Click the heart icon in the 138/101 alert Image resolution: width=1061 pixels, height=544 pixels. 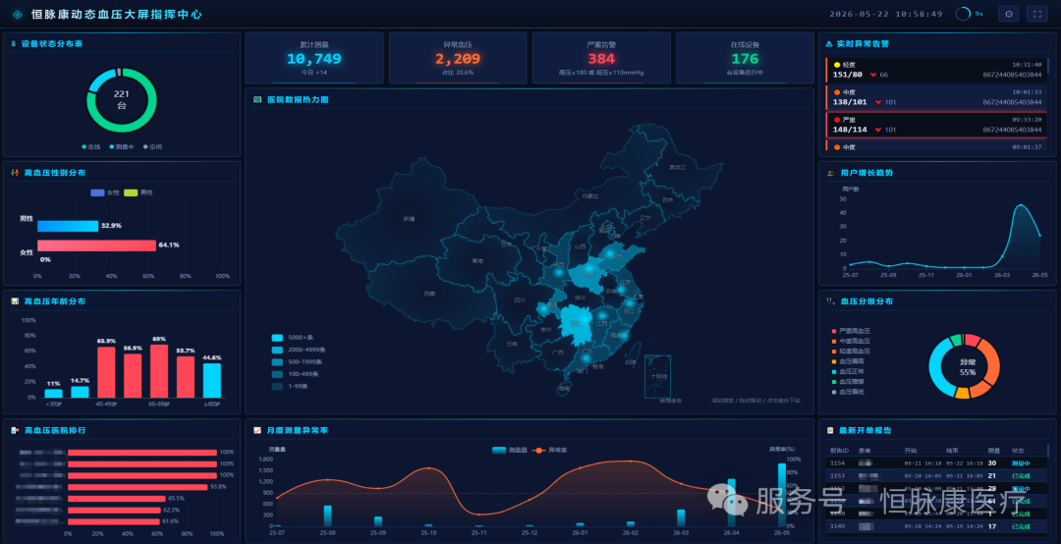click(x=877, y=102)
